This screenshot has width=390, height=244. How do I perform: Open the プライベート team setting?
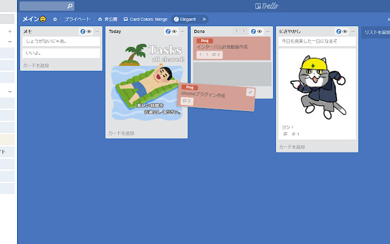pyautogui.click(x=77, y=19)
